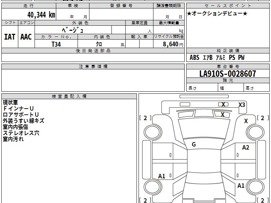Image resolution: width=271 pixels, height=203 pixels.
Task: Click the セールスポイント header
Action: coord(228,6)
